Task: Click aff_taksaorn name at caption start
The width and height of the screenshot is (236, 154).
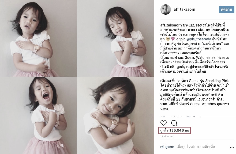Action: click(171, 25)
